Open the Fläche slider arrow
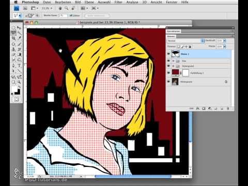Viewport: 248px width, 186px height. pos(224,47)
